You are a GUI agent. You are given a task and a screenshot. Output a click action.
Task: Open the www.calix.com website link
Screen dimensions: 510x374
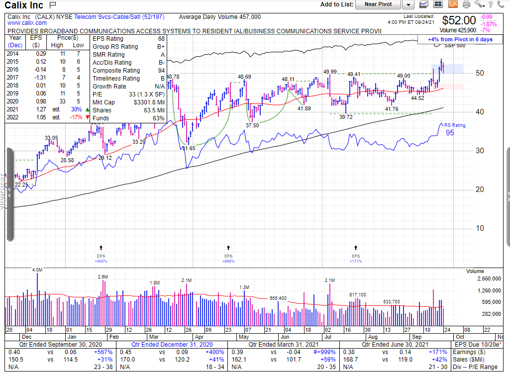click(27, 23)
